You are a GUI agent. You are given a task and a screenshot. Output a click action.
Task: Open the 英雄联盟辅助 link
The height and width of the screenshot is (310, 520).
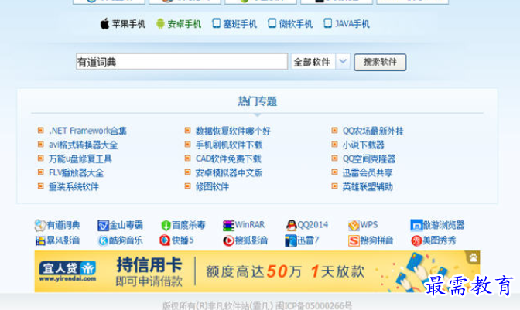coord(368,186)
